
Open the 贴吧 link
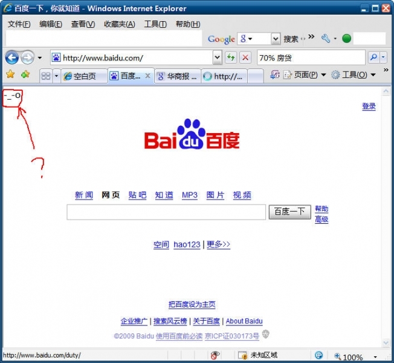(x=137, y=195)
